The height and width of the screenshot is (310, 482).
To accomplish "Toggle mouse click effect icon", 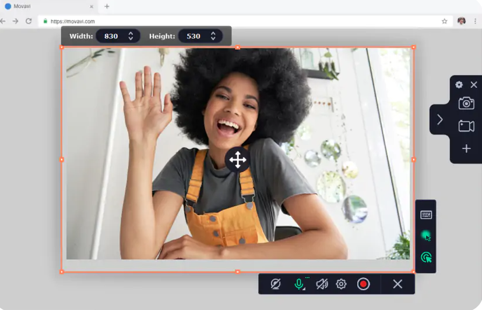I will [x=426, y=257].
